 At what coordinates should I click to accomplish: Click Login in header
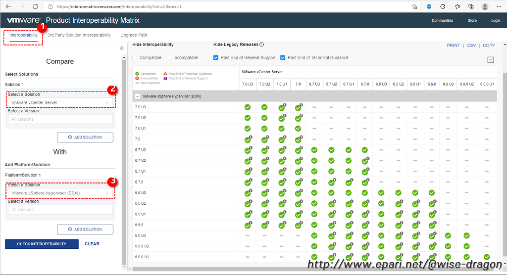point(496,20)
